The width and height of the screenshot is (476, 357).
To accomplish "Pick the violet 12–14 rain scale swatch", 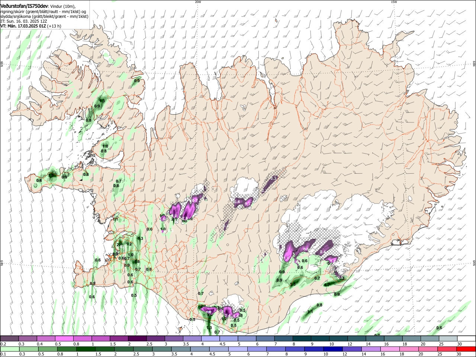I will click(352, 349).
